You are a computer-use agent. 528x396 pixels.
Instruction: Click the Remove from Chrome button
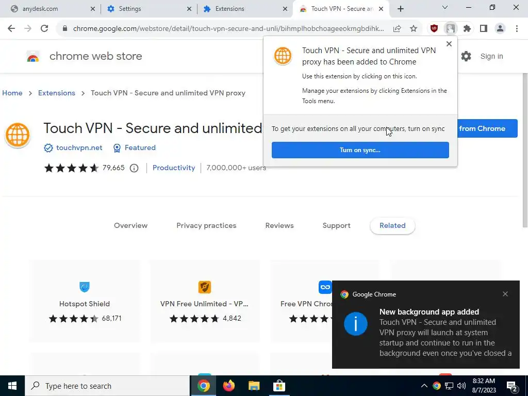point(487,128)
